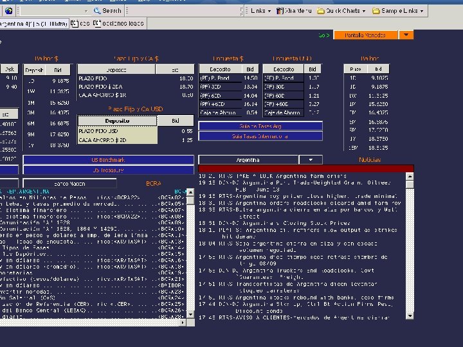Switch to the cbs tab
The width and height of the screenshot is (463, 347).
pos(80,23)
